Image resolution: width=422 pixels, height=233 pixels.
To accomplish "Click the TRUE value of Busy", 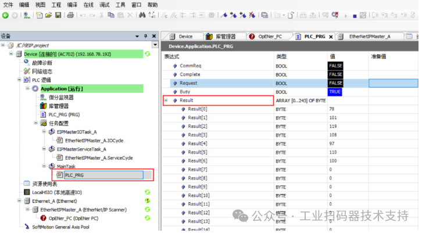I will [335, 92].
